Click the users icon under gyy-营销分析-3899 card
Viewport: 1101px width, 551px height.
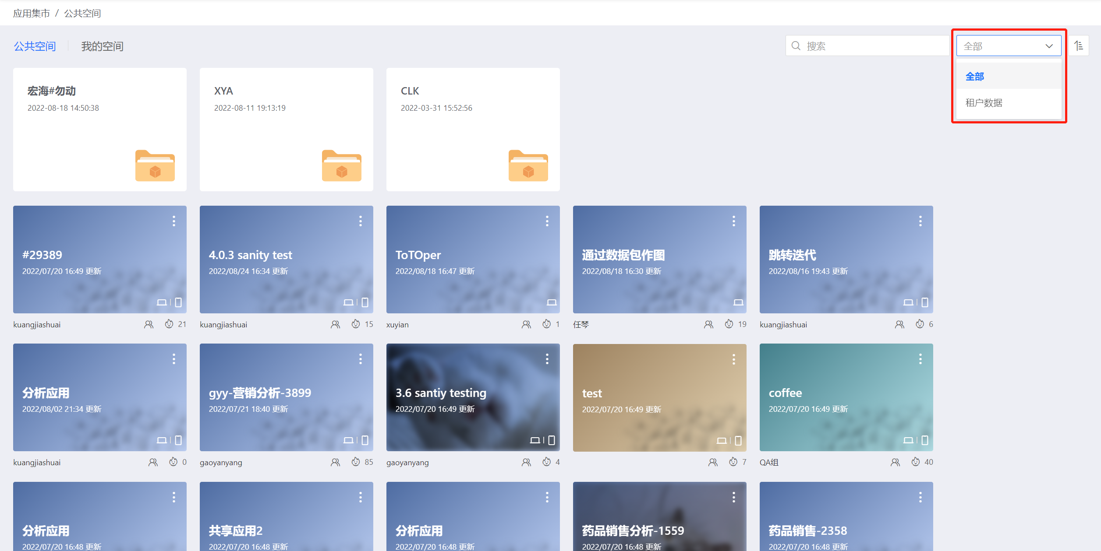click(335, 462)
